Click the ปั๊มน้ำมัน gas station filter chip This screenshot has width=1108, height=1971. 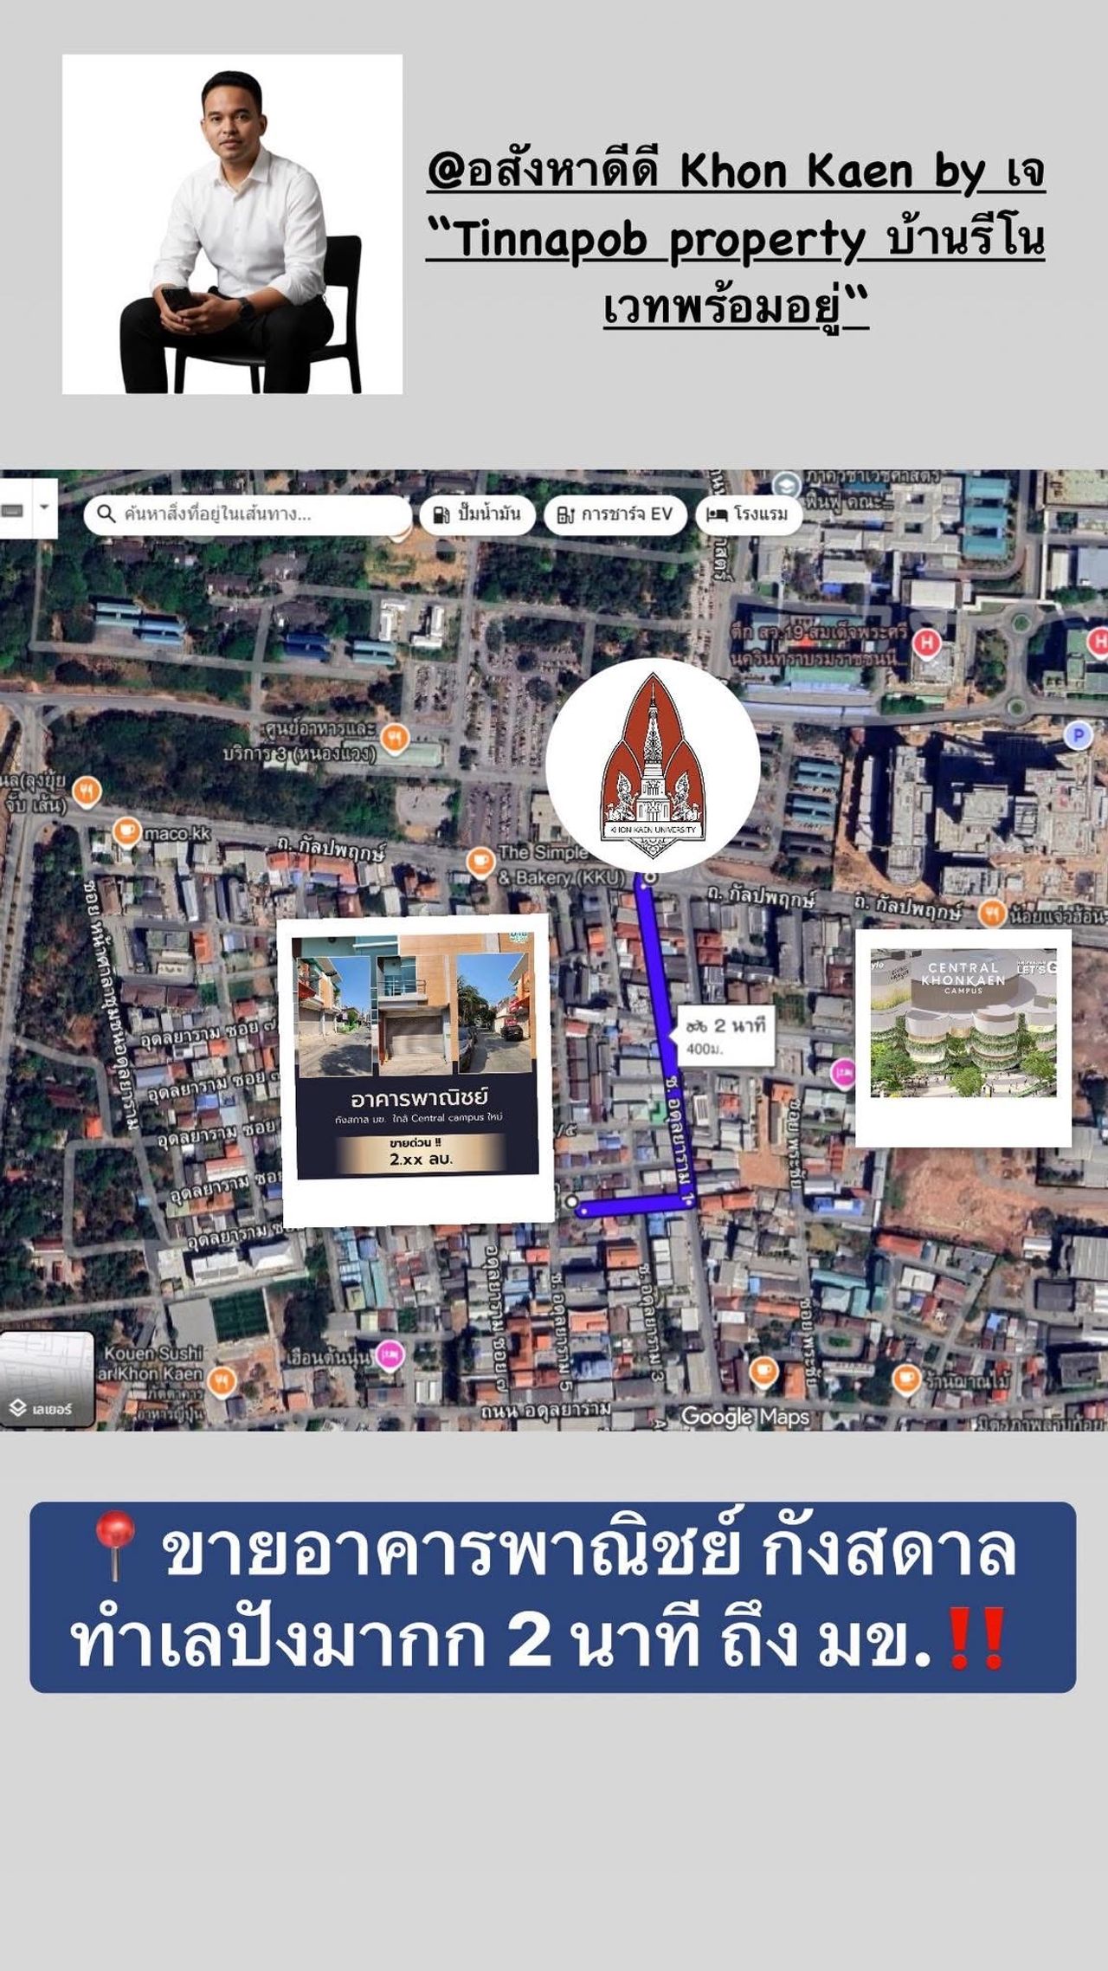point(478,514)
